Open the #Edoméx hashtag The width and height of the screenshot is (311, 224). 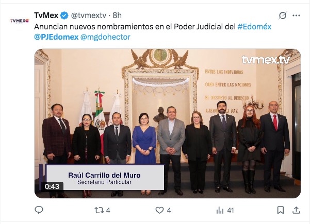[x=254, y=27]
